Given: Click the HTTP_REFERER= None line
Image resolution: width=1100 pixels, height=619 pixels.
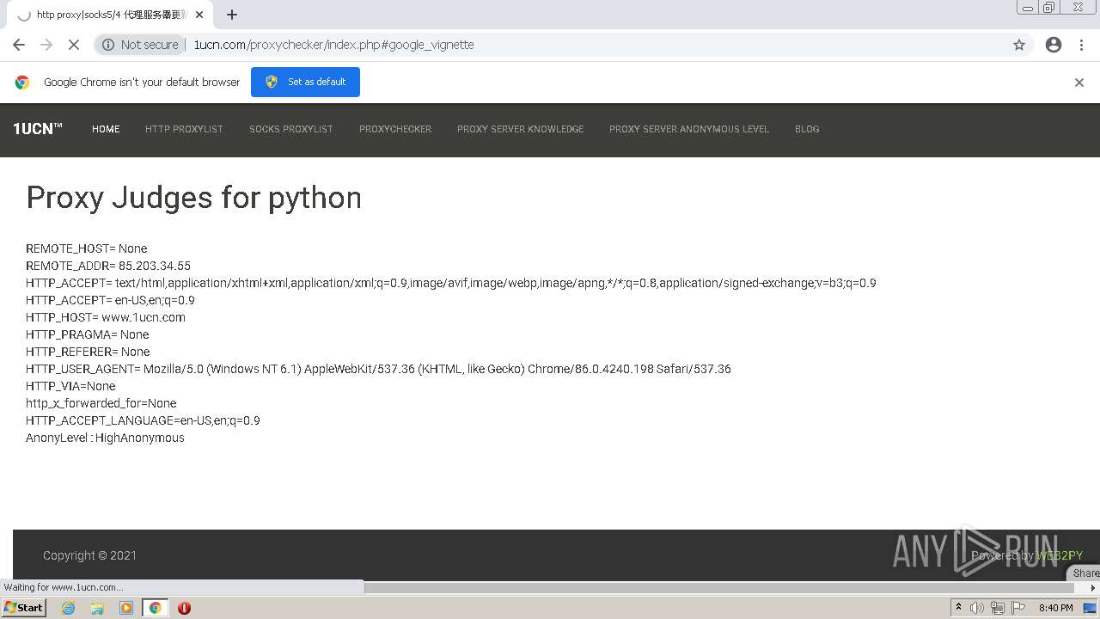Looking at the screenshot, I should [88, 352].
